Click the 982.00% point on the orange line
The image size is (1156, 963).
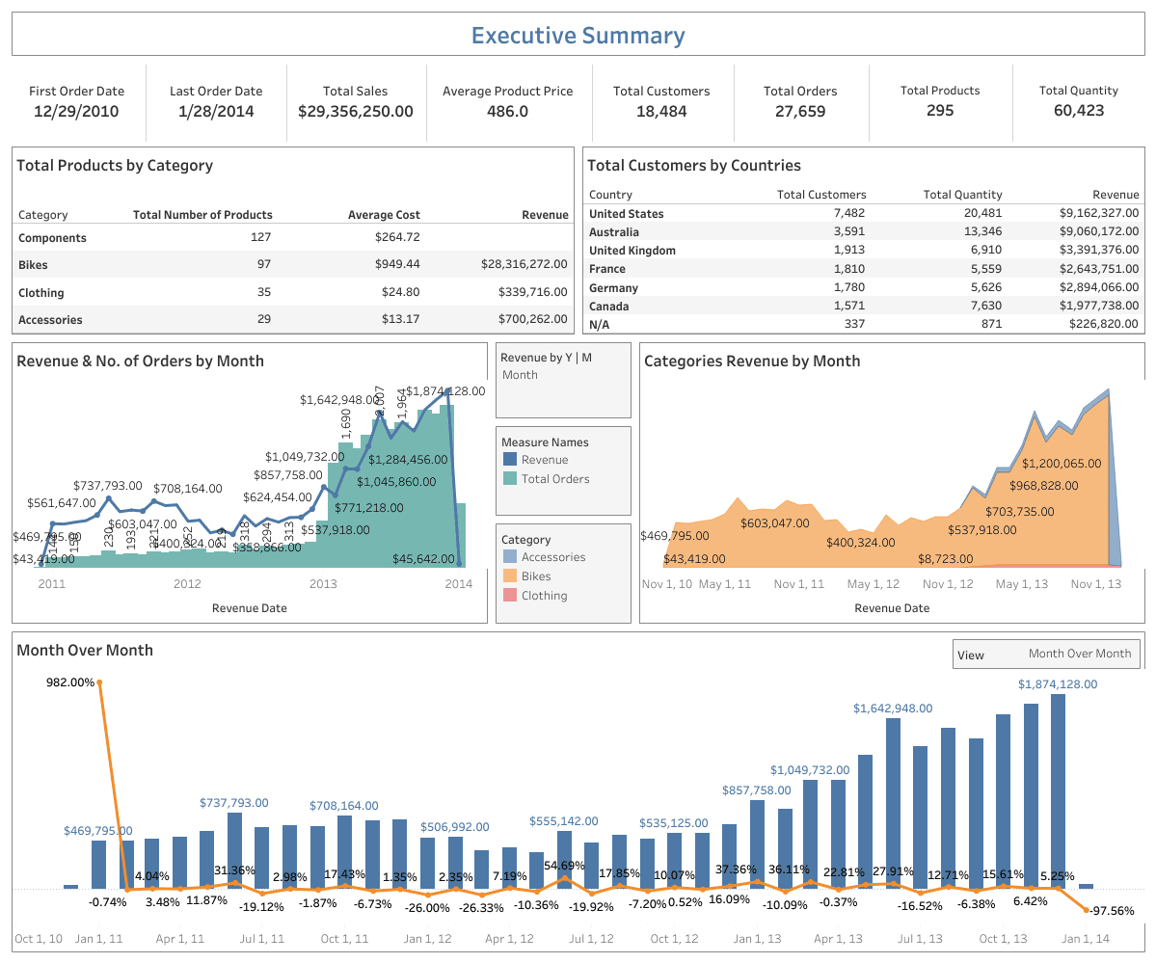click(99, 682)
